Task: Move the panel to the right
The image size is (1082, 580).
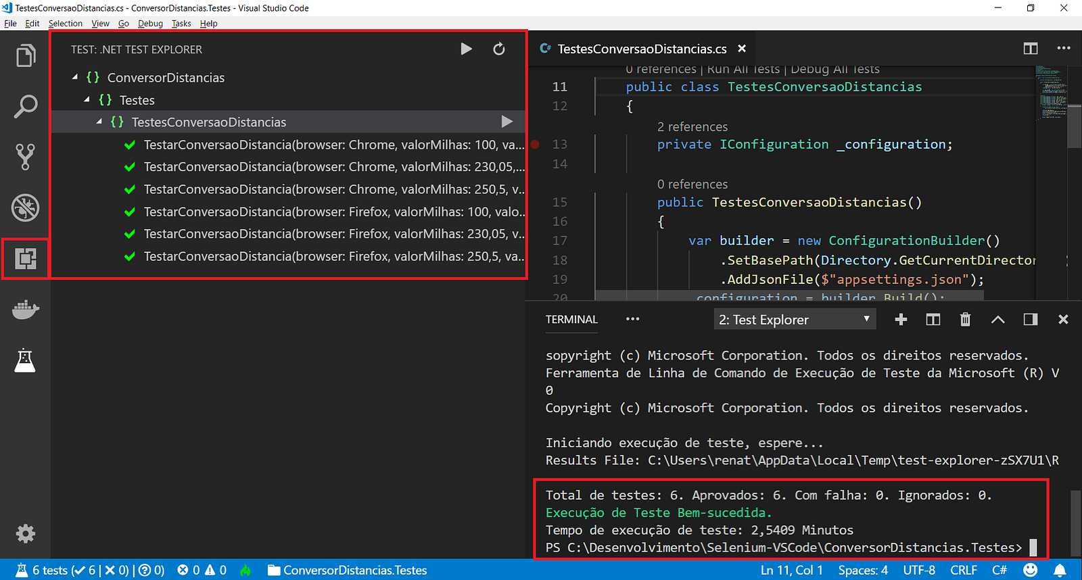Action: (1031, 319)
